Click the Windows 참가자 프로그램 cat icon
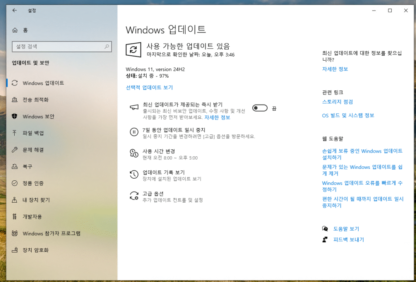 click(15, 233)
